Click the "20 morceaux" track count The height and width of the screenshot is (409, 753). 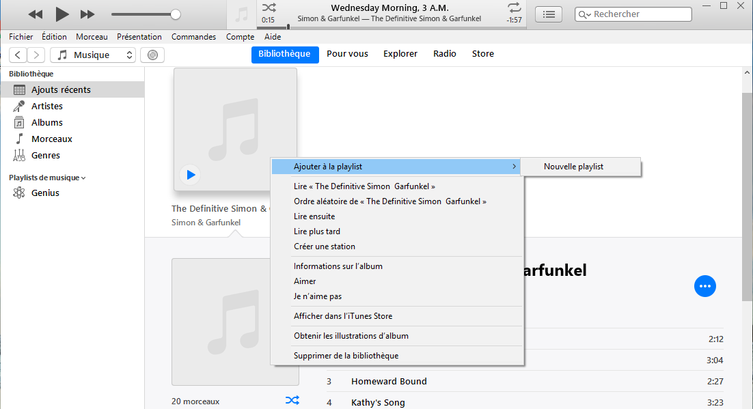pyautogui.click(x=195, y=401)
